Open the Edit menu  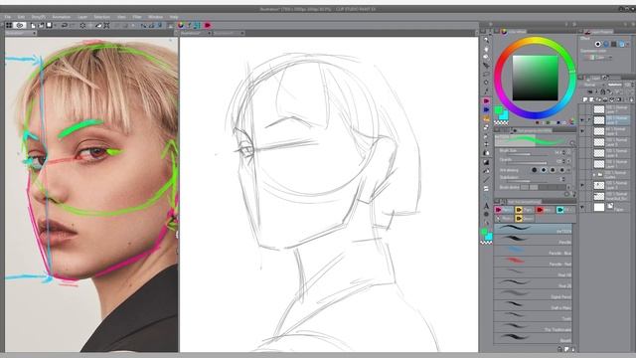point(21,17)
